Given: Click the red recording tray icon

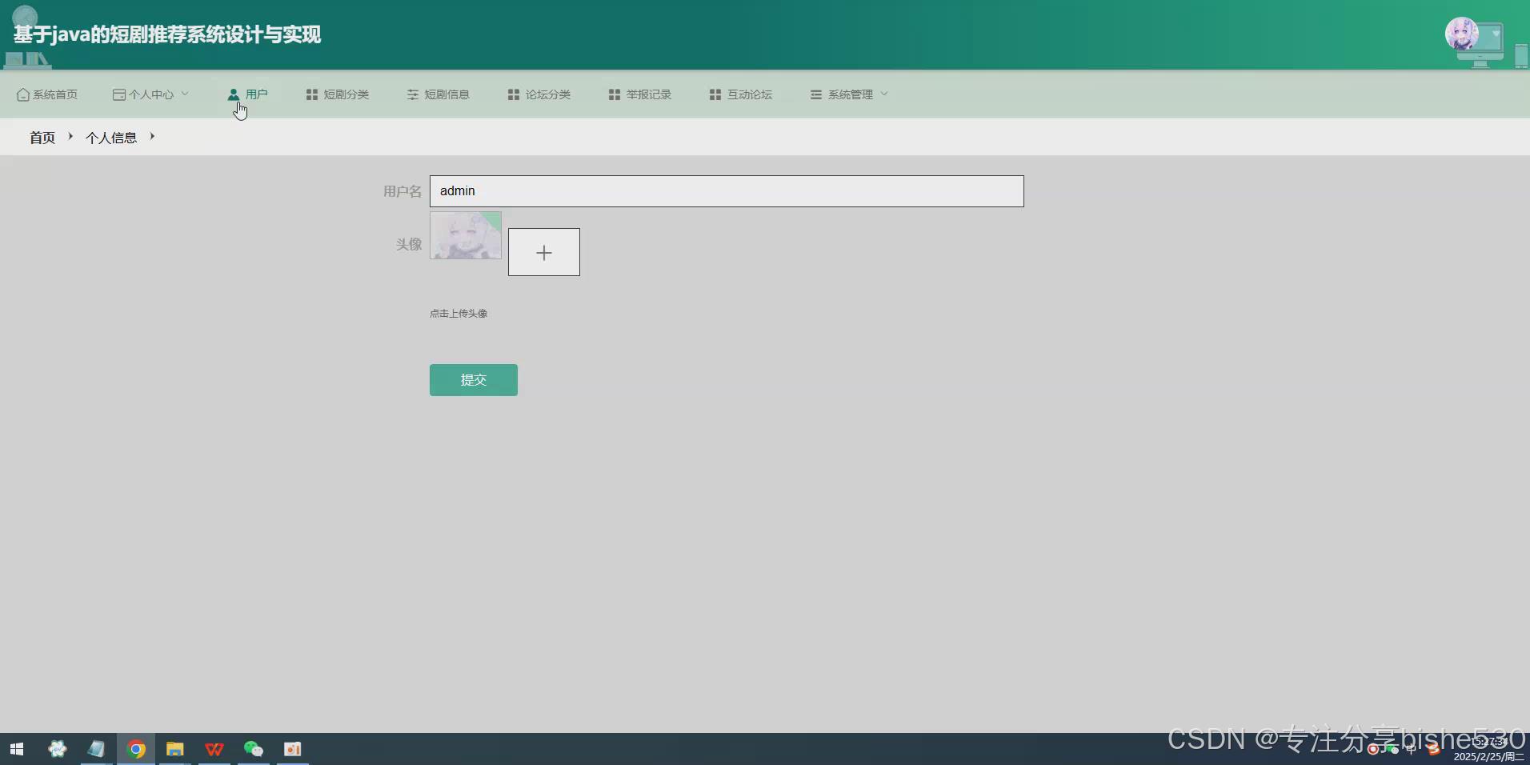Looking at the screenshot, I should click(x=1373, y=749).
